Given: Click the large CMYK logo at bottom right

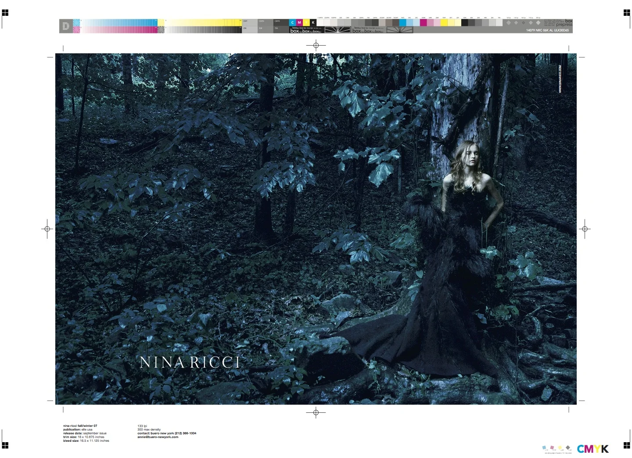Looking at the screenshot, I should pyautogui.click(x=593, y=449).
